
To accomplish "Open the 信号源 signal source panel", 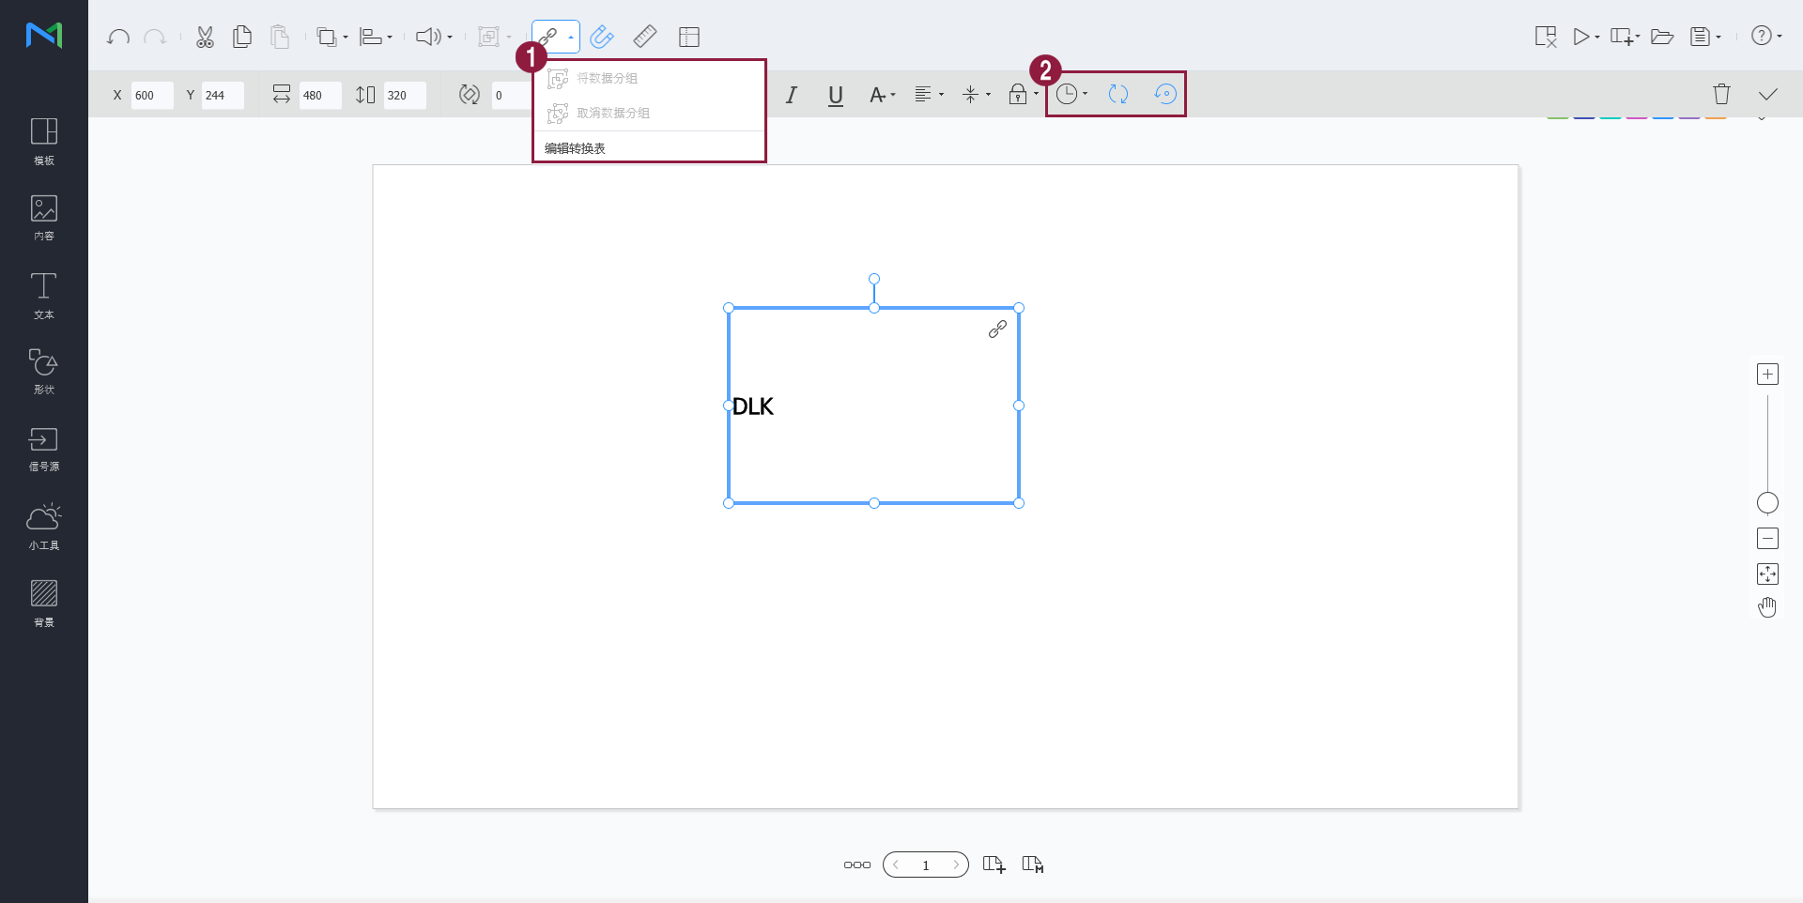I will pyautogui.click(x=43, y=449).
